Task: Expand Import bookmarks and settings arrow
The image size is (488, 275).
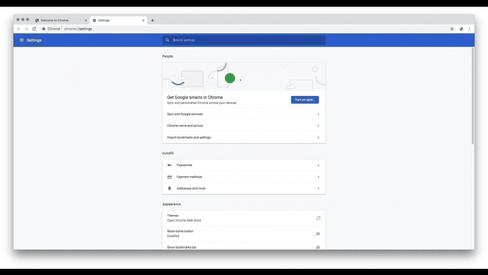Action: pos(319,137)
